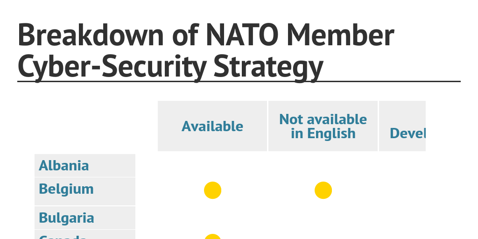Select the Available column header
478x239 pixels.
coord(212,126)
